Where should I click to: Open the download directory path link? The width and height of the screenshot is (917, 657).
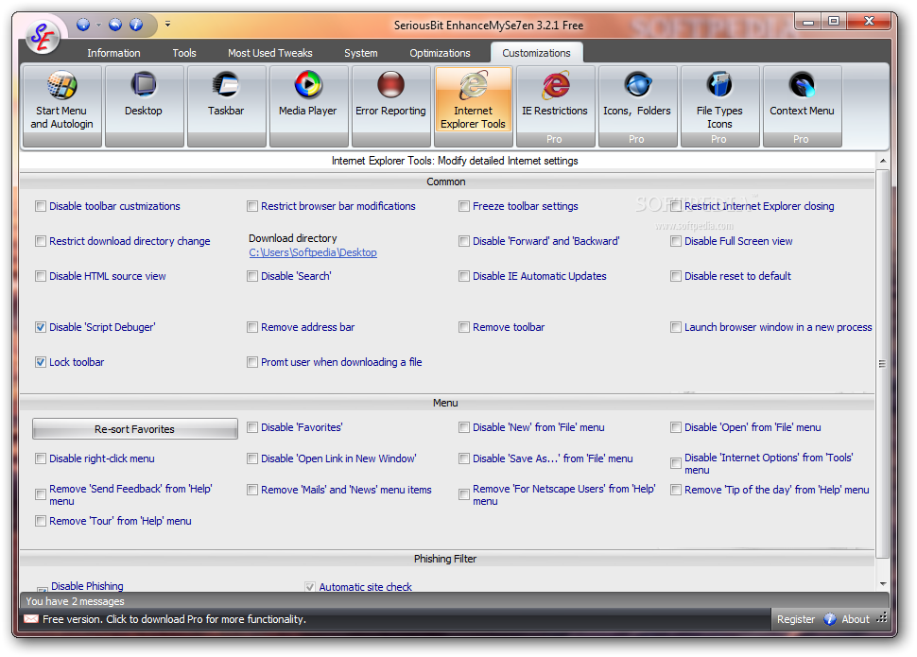[x=313, y=252]
